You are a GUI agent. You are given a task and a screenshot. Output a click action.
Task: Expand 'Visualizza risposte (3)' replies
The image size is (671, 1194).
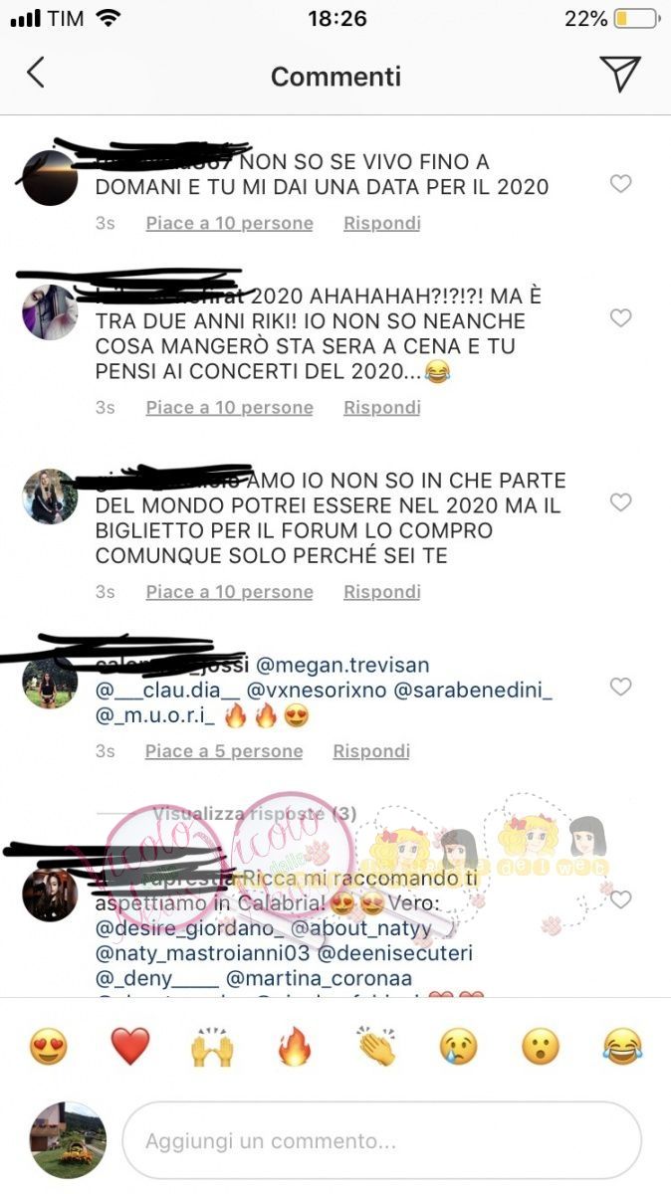pyautogui.click(x=254, y=814)
